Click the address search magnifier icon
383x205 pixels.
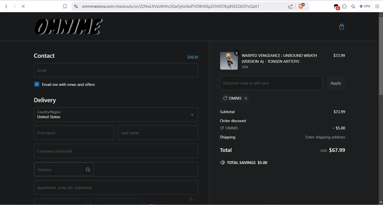(88, 170)
